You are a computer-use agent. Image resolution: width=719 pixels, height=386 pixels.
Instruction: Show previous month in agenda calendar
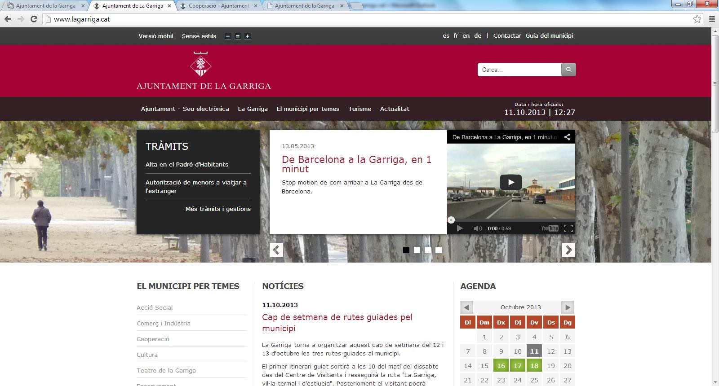[467, 307]
